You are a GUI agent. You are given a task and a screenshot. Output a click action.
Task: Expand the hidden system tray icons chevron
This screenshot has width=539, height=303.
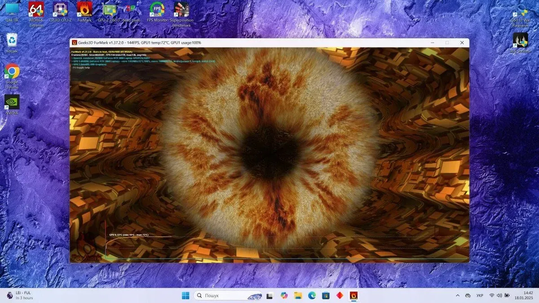pos(458,295)
